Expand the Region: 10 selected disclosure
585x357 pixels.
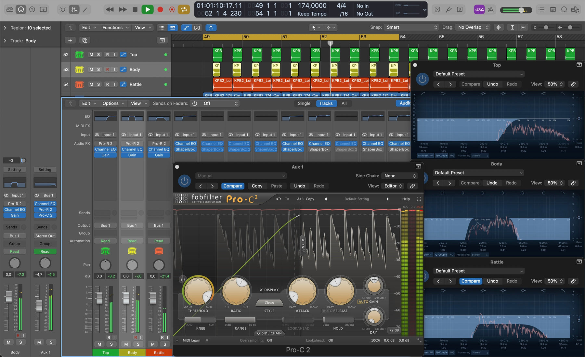coord(5,28)
